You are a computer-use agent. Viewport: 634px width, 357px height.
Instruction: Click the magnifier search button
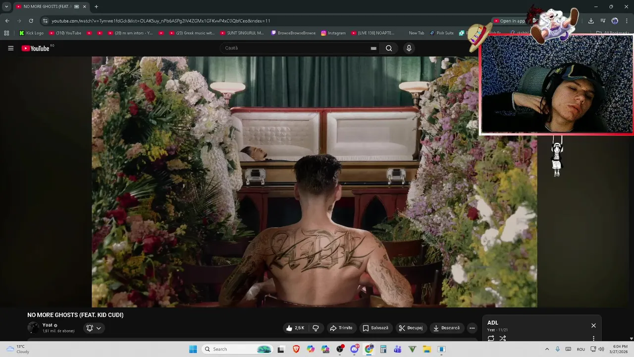389,48
